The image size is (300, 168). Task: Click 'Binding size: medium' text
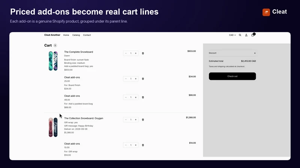click(x=74, y=63)
